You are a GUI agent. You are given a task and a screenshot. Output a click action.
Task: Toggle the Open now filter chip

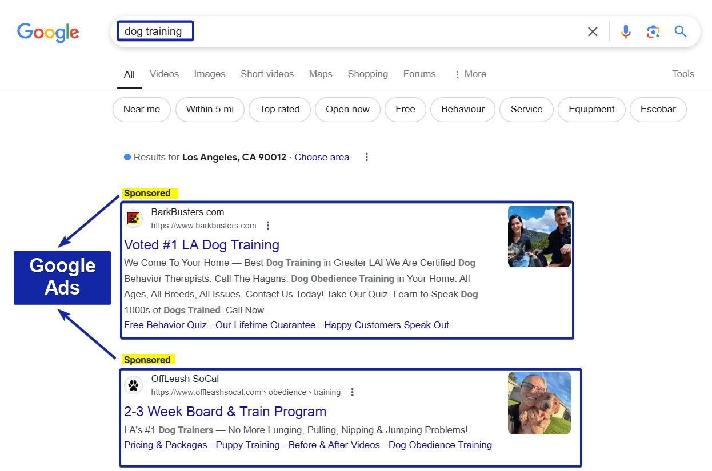point(347,109)
